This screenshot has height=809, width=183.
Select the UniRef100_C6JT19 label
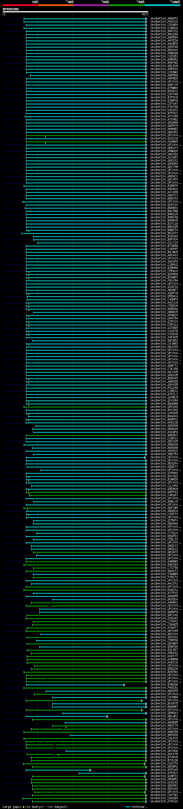(x=164, y=243)
